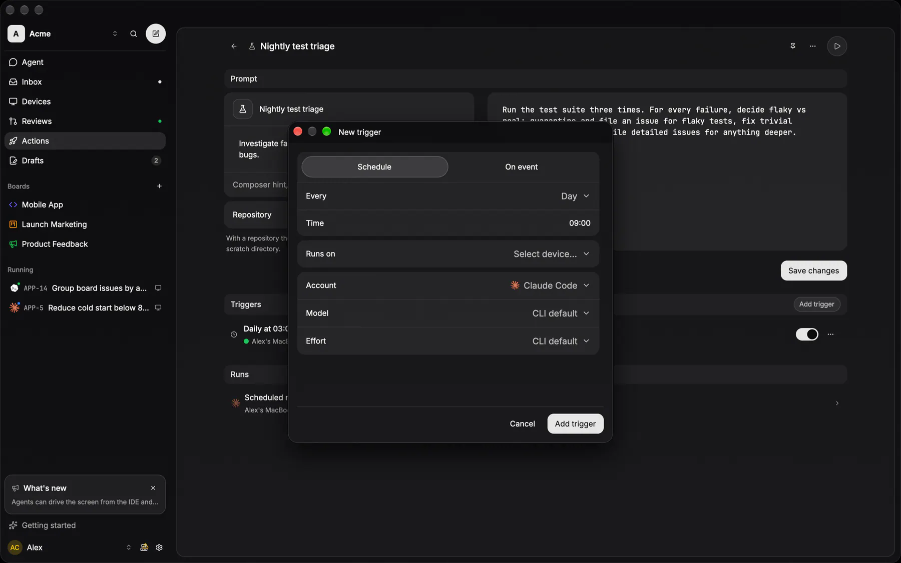This screenshot has height=563, width=901.
Task: Open the Agent sidebar item
Action: pyautogui.click(x=85, y=62)
